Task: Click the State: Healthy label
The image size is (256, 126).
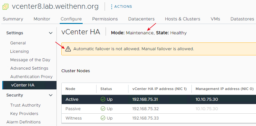Action: tap(171, 33)
